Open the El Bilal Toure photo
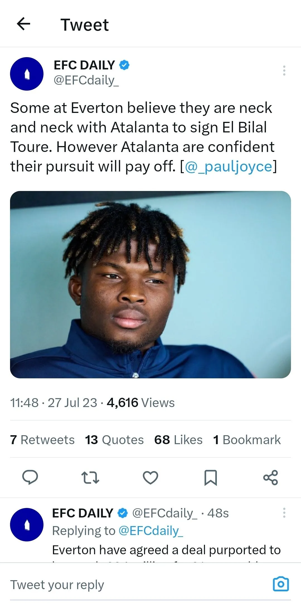The width and height of the screenshot is (301, 605). coord(151,284)
